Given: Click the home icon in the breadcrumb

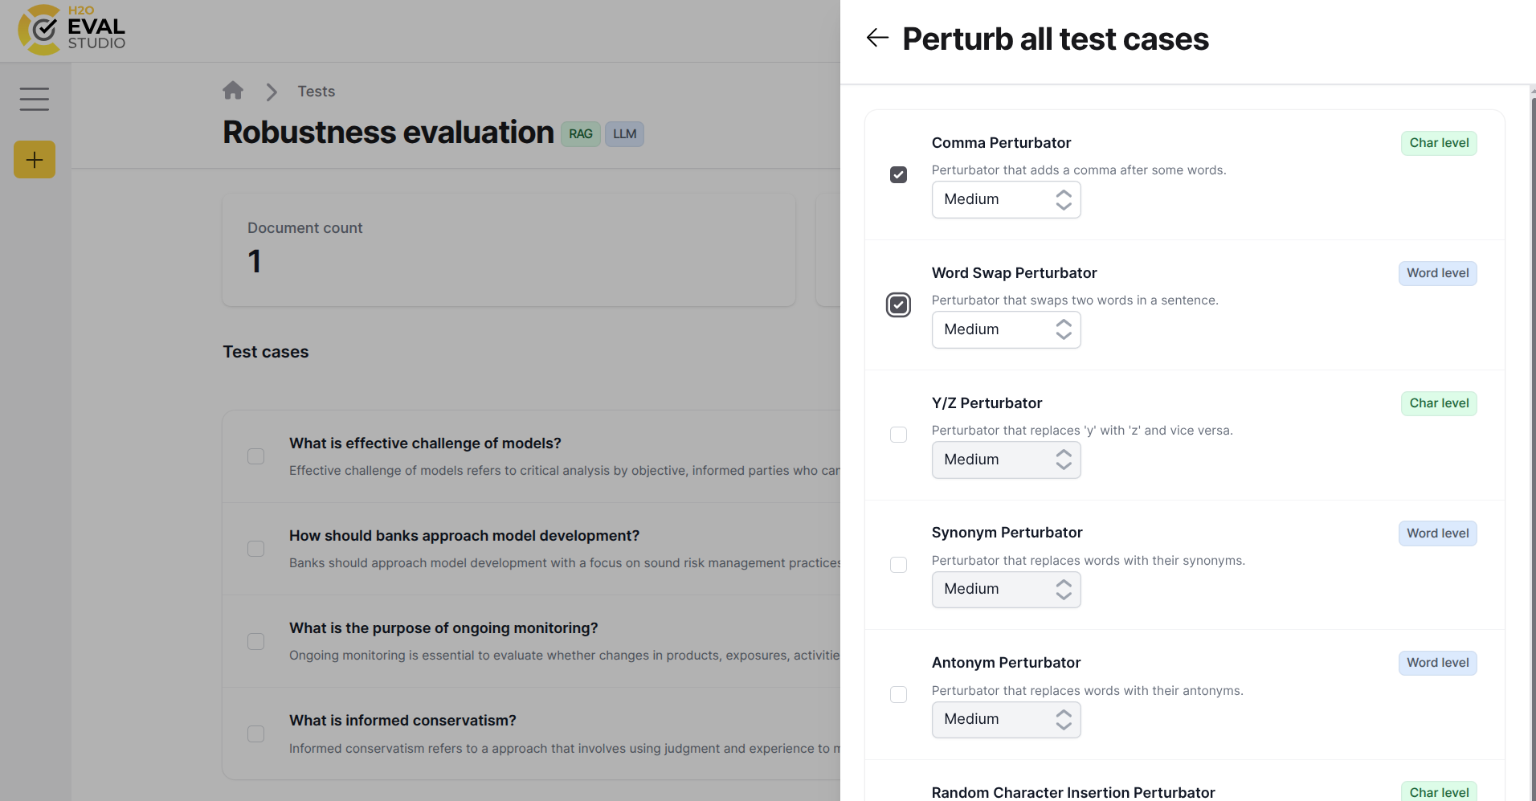Looking at the screenshot, I should point(233,91).
